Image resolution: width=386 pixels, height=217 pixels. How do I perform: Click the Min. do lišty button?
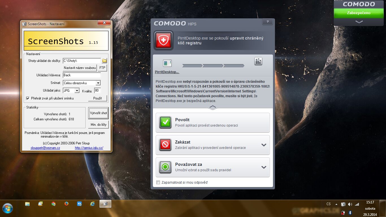(98, 125)
